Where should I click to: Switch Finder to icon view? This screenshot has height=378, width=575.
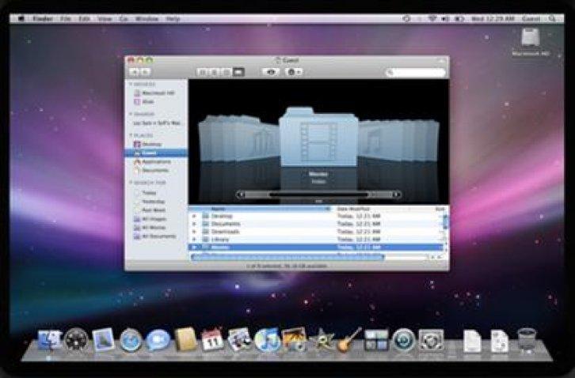tap(202, 72)
